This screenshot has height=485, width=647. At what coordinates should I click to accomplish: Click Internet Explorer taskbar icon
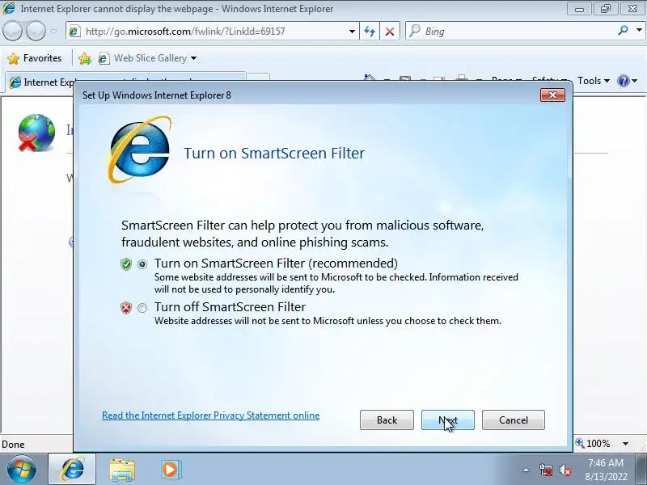[72, 470]
